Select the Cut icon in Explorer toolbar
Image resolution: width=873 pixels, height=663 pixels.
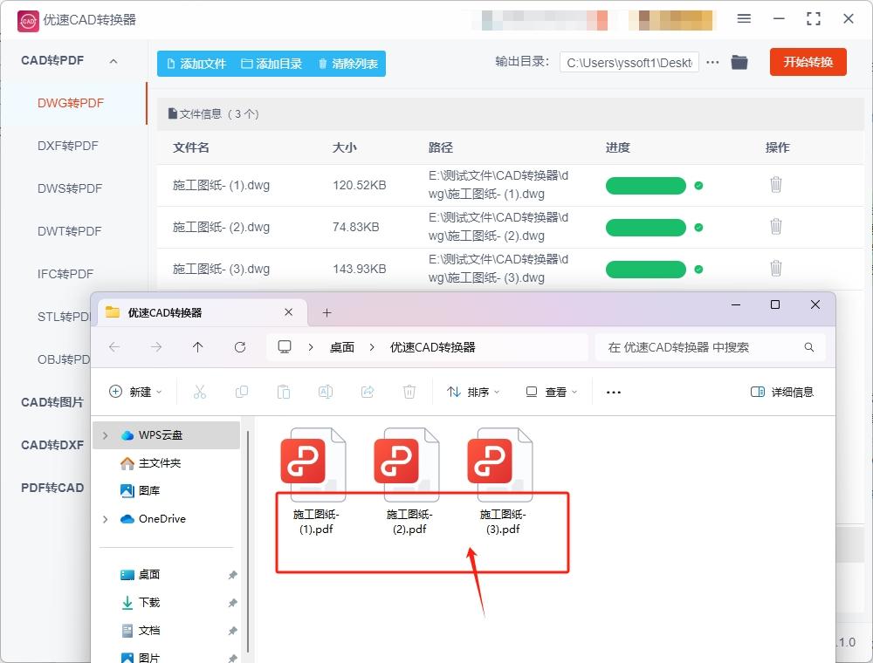coord(199,392)
